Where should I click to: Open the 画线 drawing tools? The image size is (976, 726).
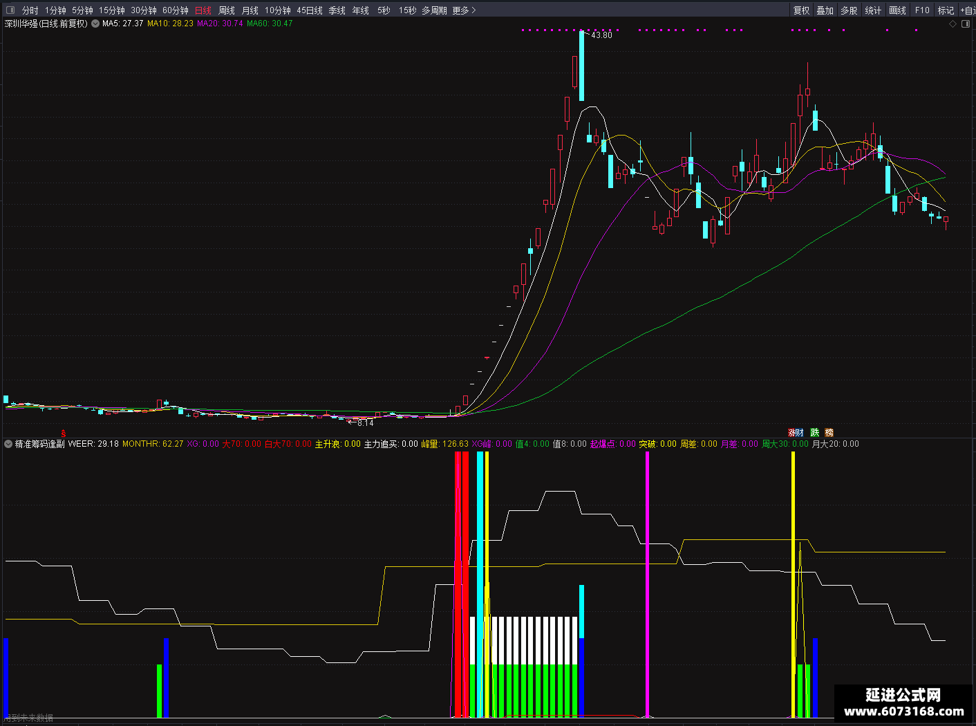coord(897,10)
